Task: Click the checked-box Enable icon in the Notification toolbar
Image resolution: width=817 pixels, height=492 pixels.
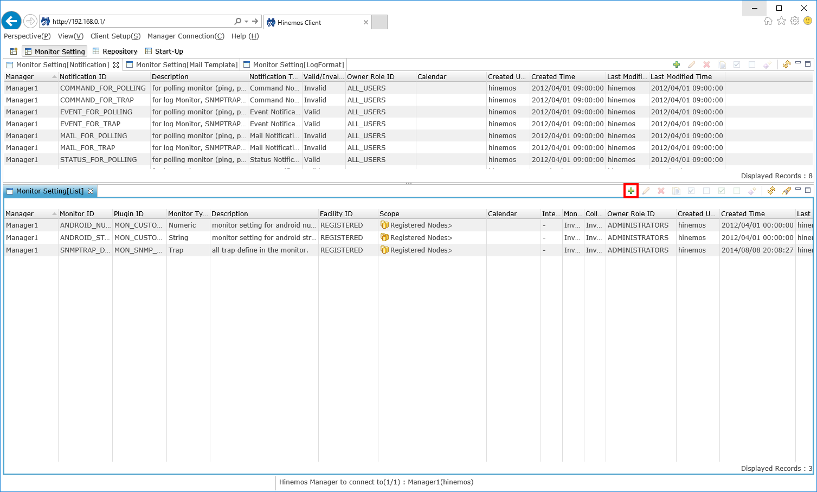Action: [737, 64]
